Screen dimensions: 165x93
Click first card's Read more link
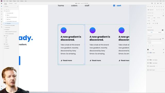tap(68, 60)
